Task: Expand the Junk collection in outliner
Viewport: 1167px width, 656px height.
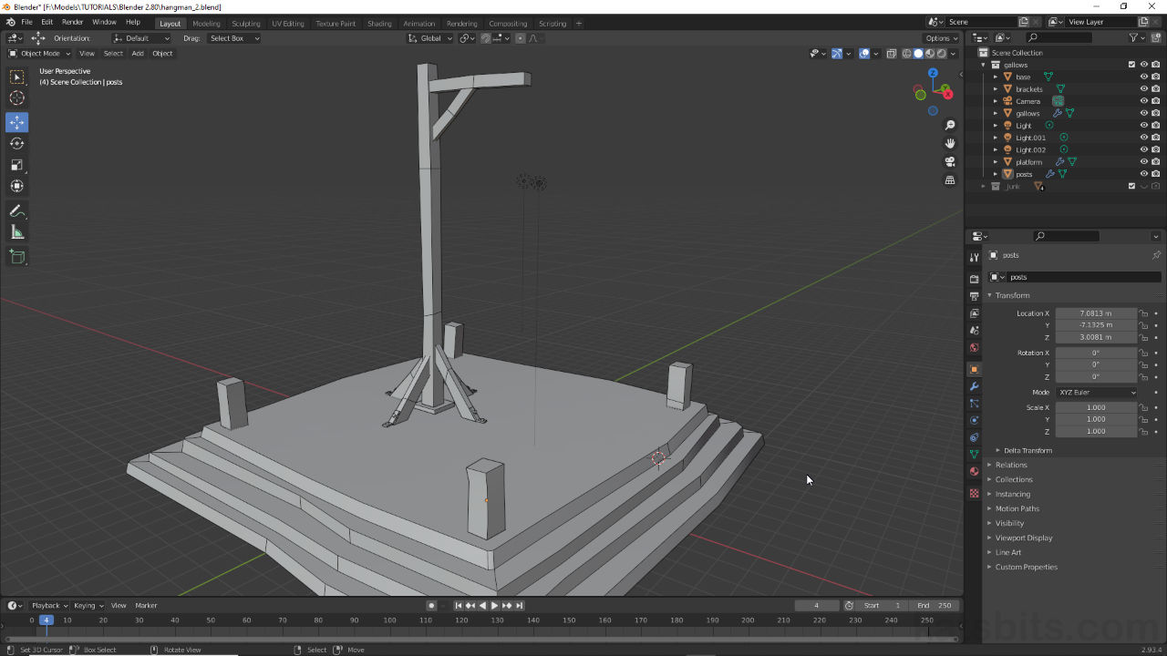Action: click(984, 186)
